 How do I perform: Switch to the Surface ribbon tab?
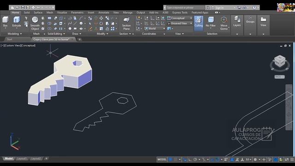[x=38, y=12]
